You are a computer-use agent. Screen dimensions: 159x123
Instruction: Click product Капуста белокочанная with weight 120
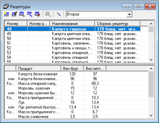(38, 74)
